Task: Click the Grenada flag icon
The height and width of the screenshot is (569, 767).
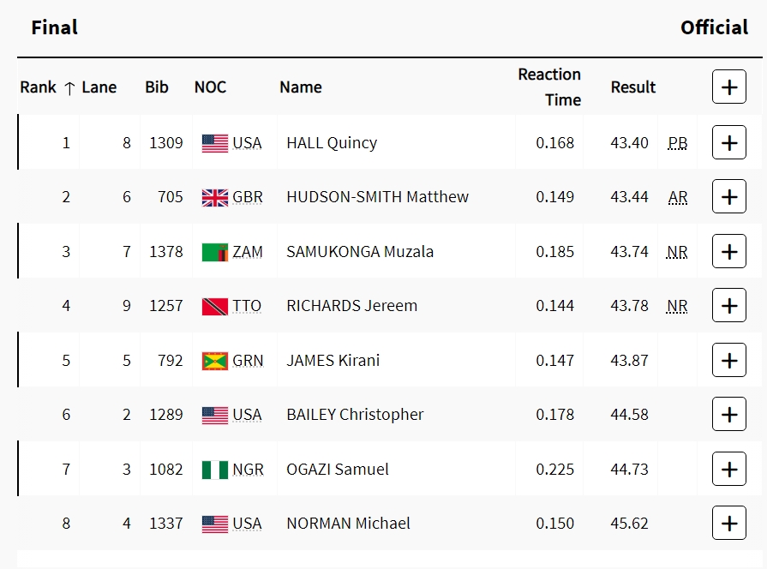Action: (x=214, y=362)
